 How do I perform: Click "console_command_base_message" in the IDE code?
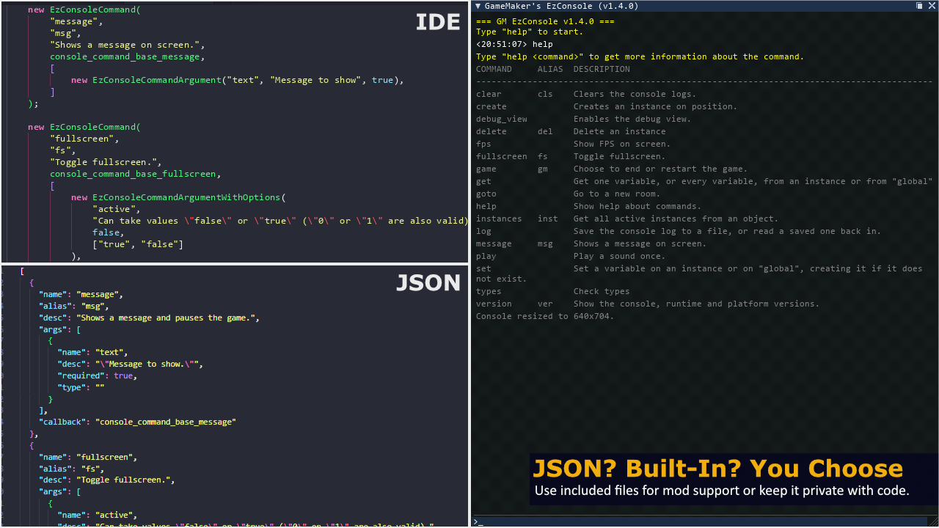pos(125,56)
